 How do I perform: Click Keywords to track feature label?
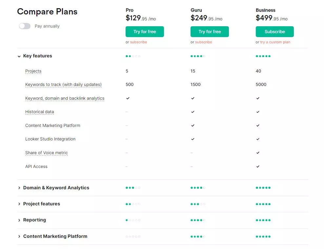(x=63, y=85)
